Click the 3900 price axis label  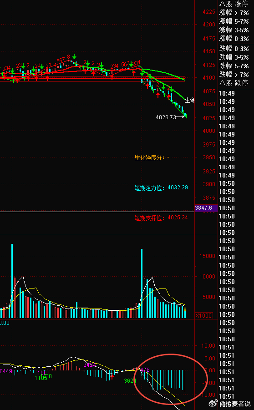[209, 184]
